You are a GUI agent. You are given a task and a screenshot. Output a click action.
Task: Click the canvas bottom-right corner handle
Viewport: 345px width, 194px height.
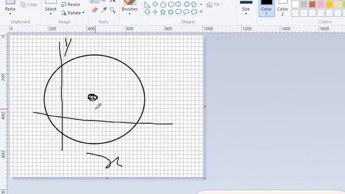(x=205, y=178)
